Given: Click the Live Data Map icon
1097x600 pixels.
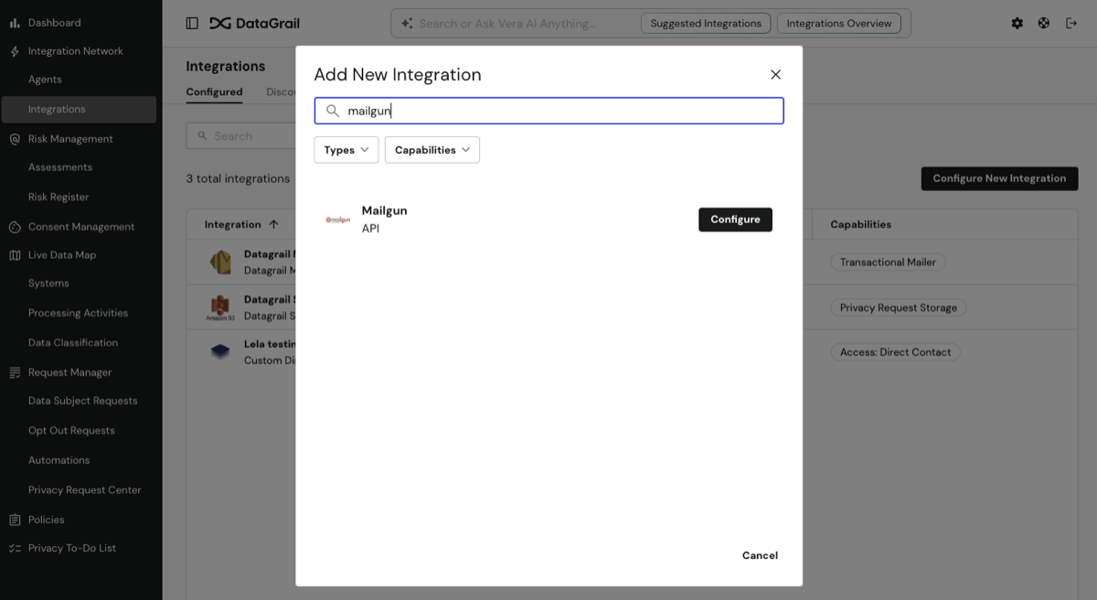Looking at the screenshot, I should point(15,255).
